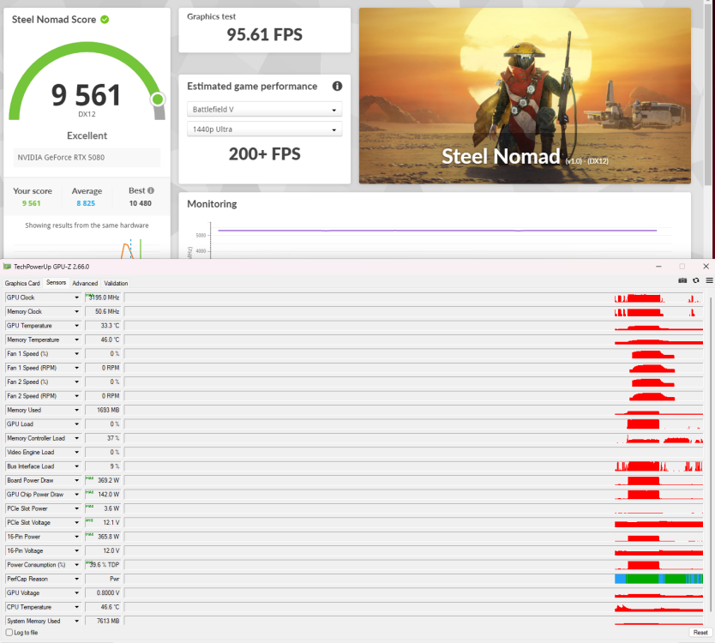This screenshot has width=715, height=643.
Task: Click the 1693 MB Memory Used value
Action: click(x=108, y=411)
